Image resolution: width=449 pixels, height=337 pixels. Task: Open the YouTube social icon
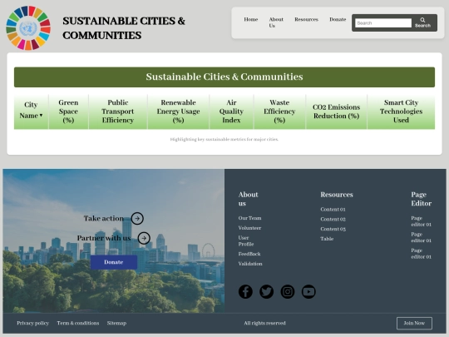(x=308, y=292)
